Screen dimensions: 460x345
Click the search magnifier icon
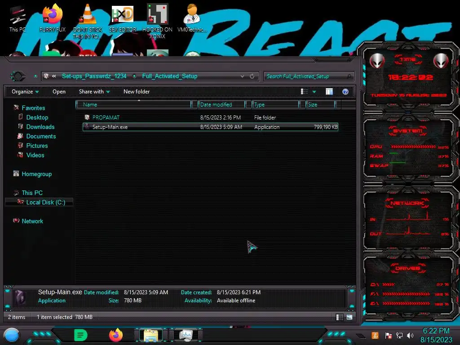349,76
